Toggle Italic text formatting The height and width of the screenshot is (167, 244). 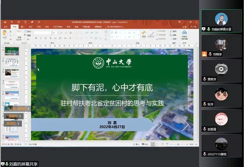click(x=41, y=38)
